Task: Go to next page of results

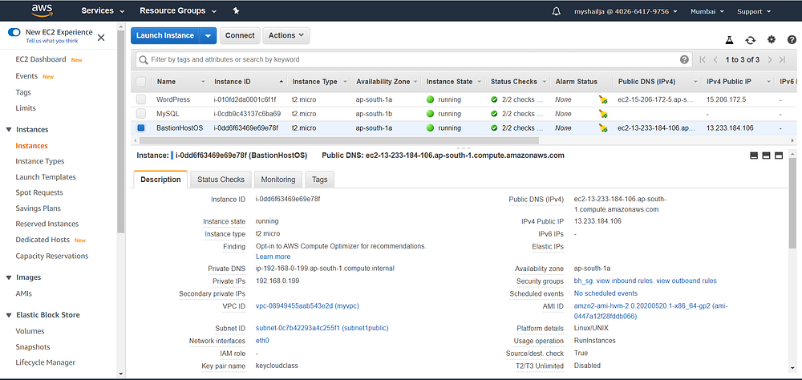Action: click(769, 60)
